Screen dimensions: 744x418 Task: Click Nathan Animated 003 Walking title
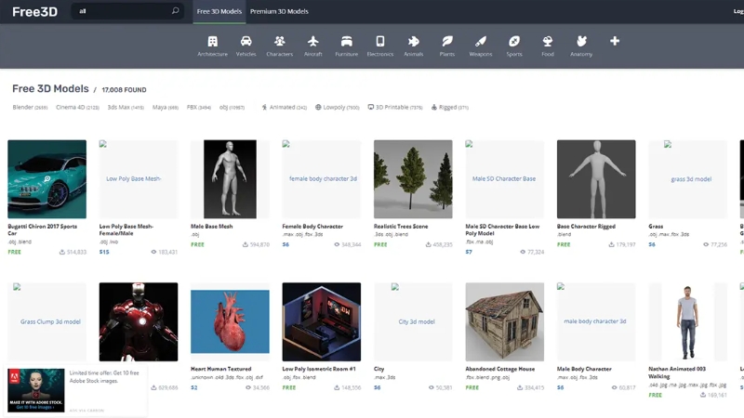coord(677,372)
